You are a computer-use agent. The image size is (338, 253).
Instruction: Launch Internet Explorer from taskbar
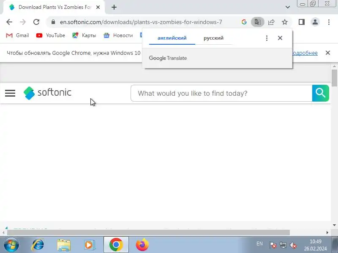pos(38,245)
